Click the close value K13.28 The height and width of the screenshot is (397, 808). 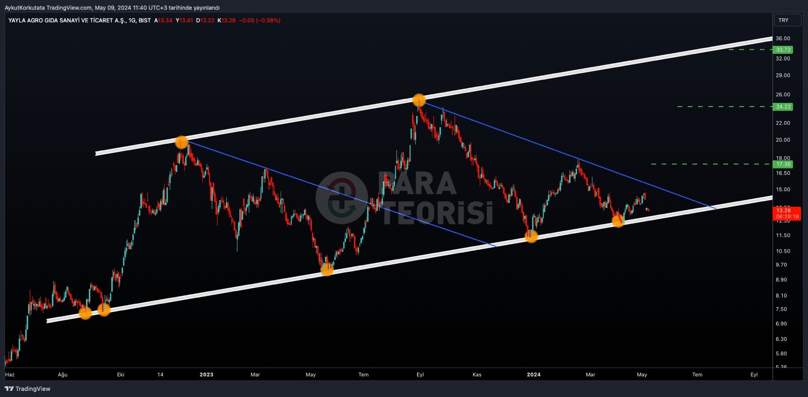(x=226, y=20)
